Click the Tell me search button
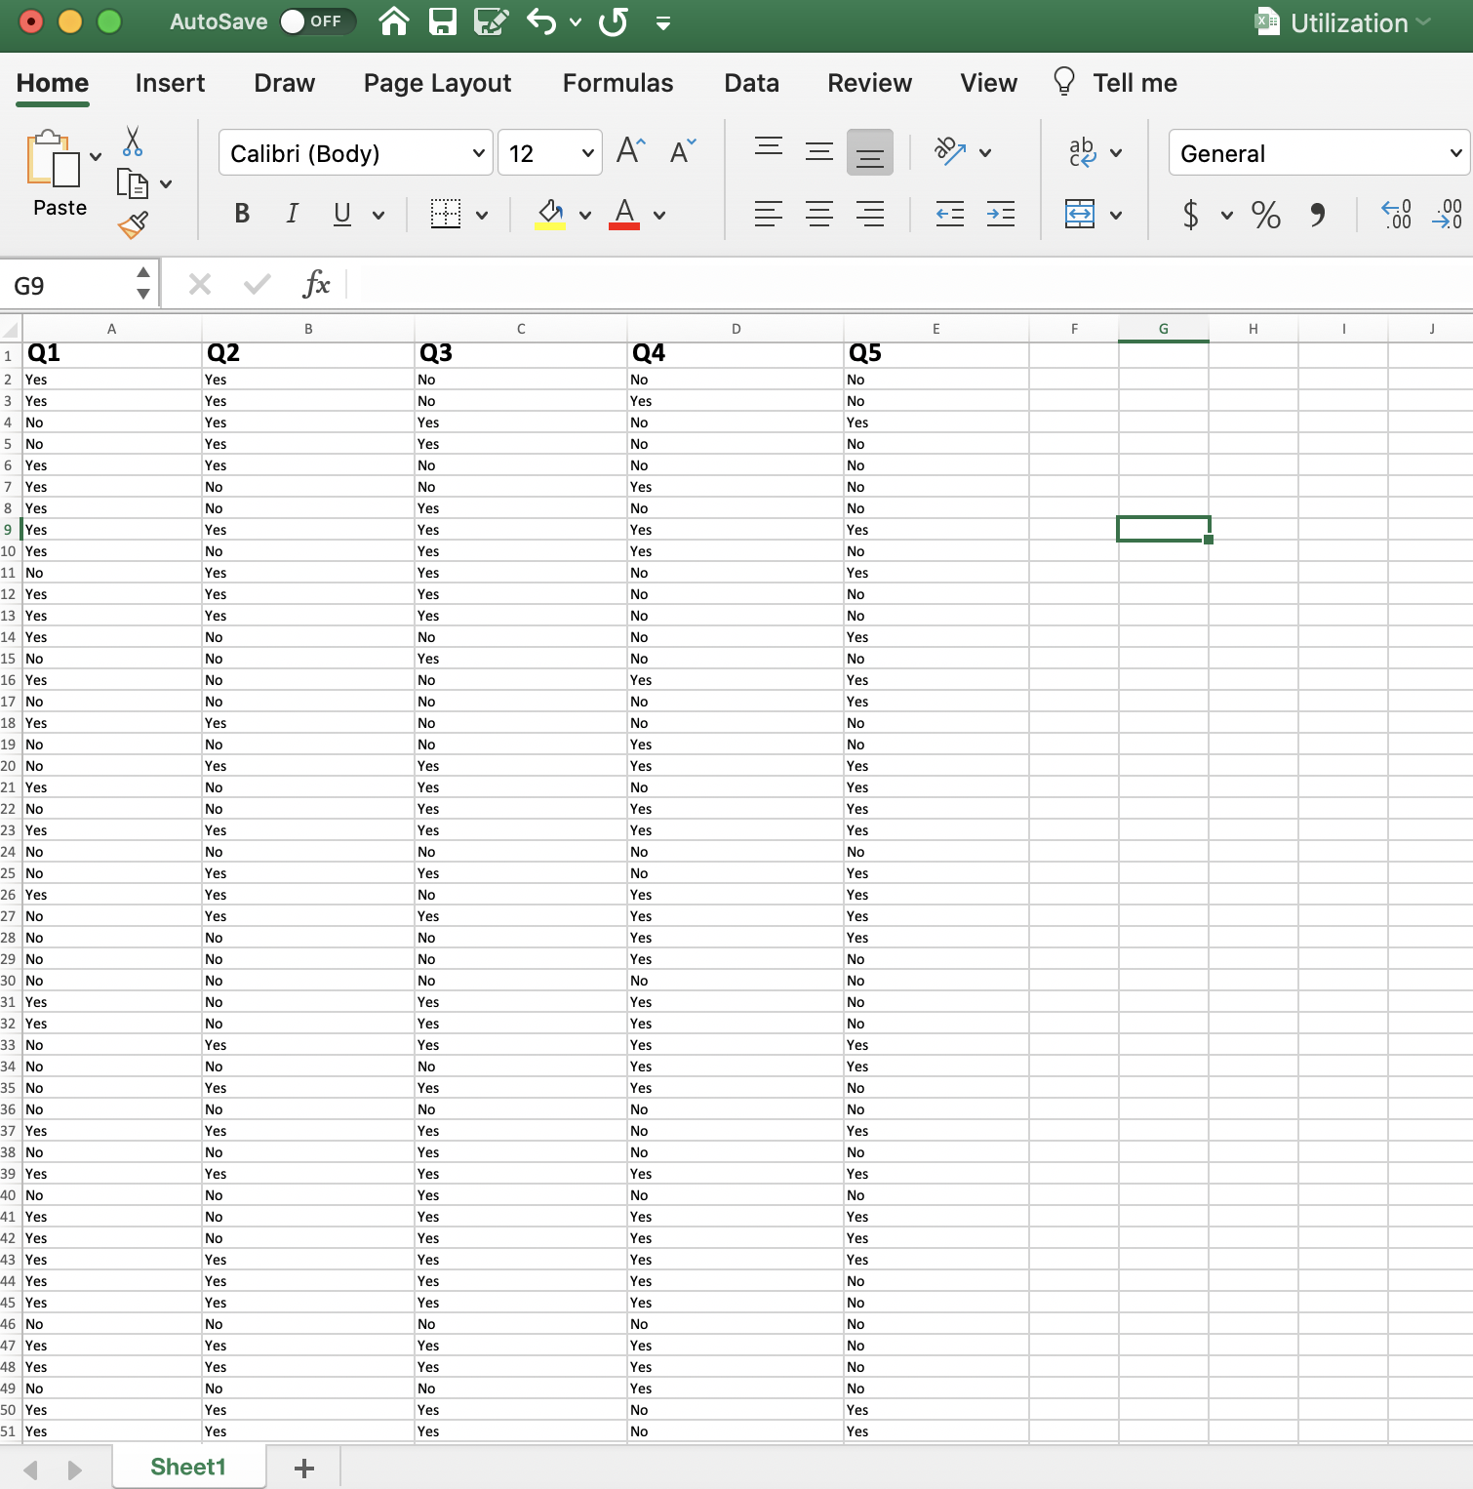The height and width of the screenshot is (1489, 1473). point(1116,83)
